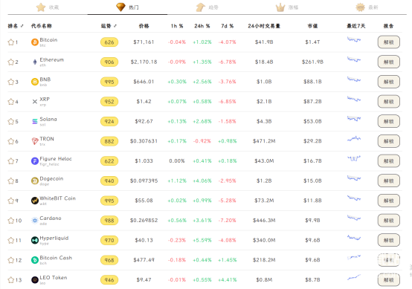Favorite Bitcoin with its star icon
Viewport: 412px width, 289px height.
10,42
